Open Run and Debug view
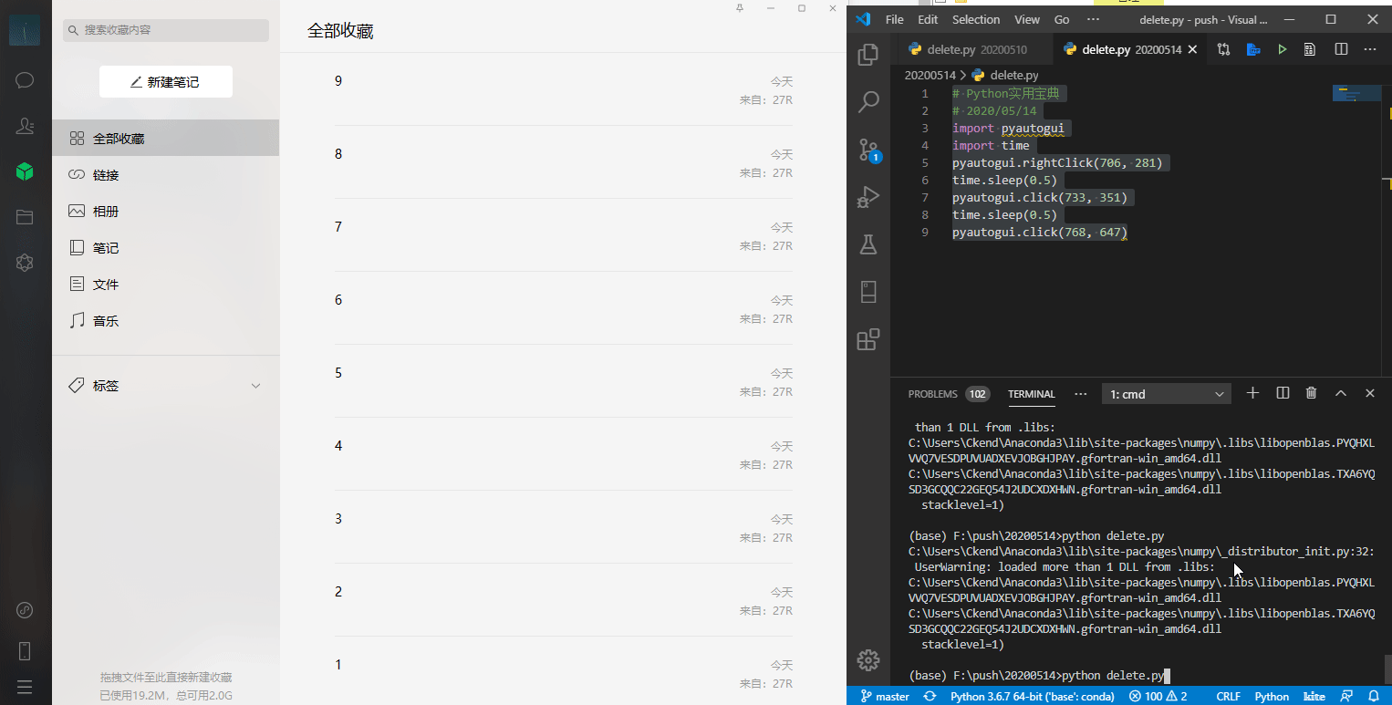 point(868,197)
